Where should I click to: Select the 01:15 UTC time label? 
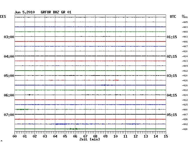click(x=172, y=37)
